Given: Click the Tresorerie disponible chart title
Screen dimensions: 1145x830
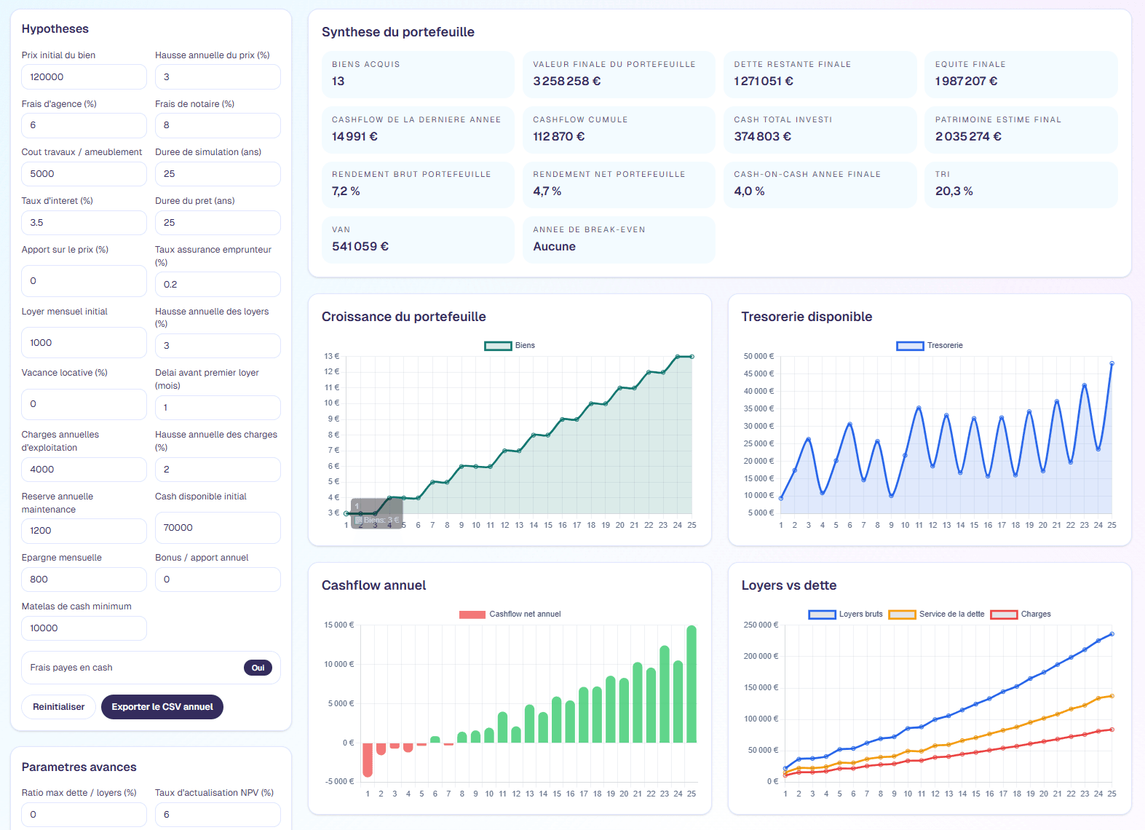Looking at the screenshot, I should pyautogui.click(x=807, y=317).
